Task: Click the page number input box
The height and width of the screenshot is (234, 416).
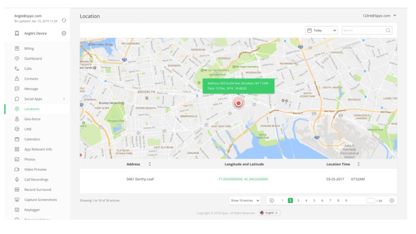Action: [x=370, y=200]
